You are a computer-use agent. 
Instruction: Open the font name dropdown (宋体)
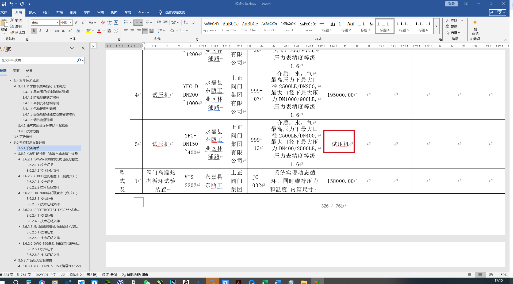[58, 23]
